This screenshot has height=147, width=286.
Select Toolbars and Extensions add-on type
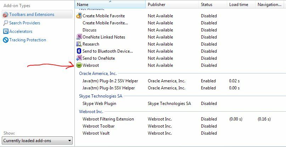click(37, 14)
